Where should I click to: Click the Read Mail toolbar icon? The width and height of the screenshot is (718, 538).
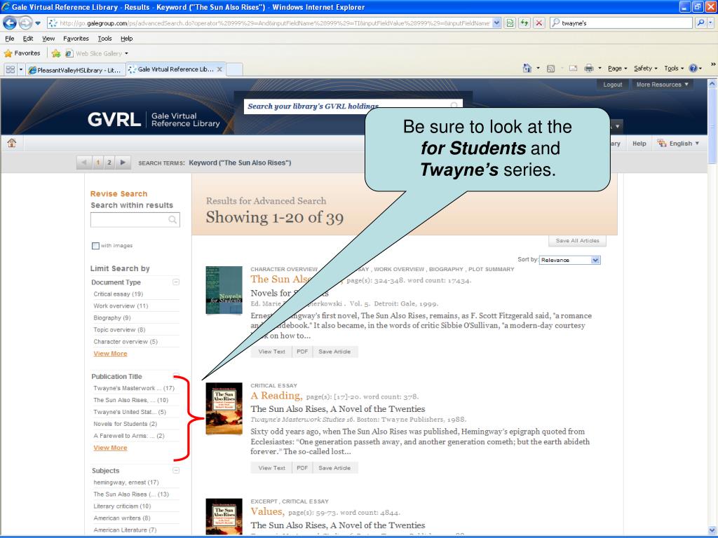click(x=573, y=68)
